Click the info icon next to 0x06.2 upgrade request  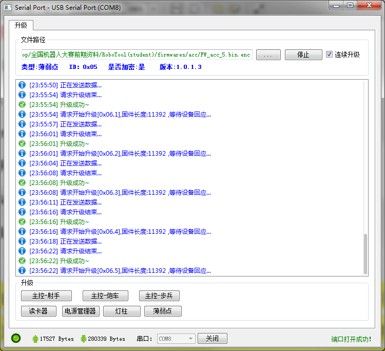point(22,153)
